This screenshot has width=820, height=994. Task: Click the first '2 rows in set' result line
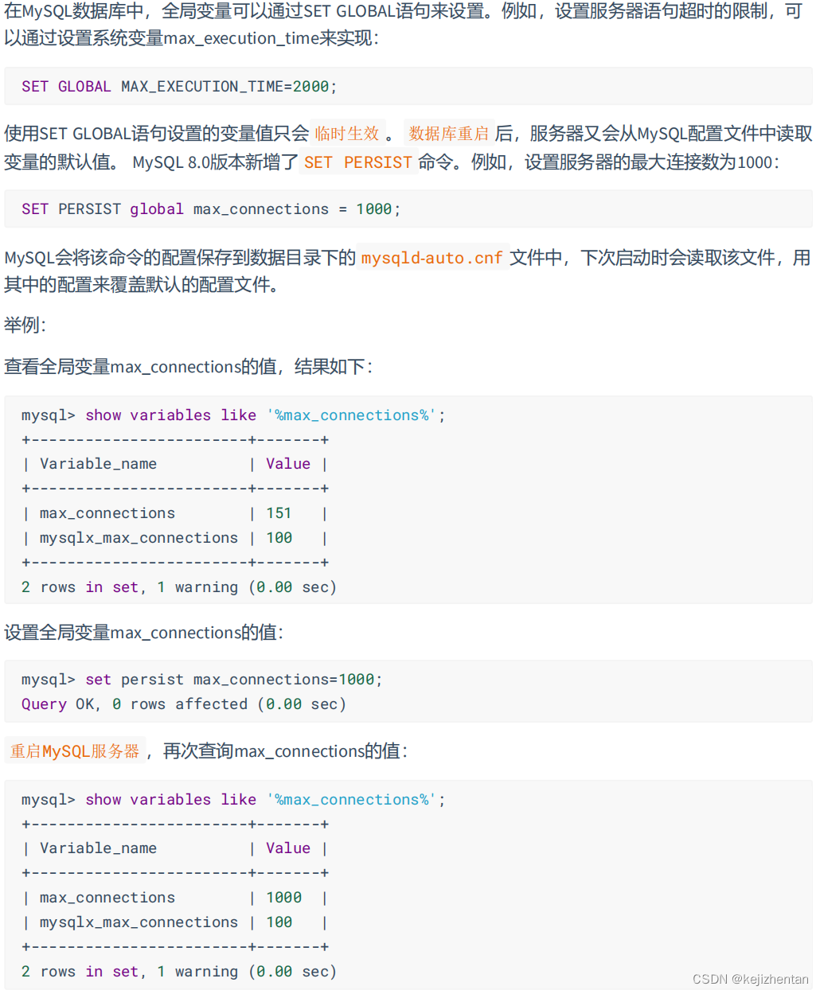pyautogui.click(x=179, y=587)
